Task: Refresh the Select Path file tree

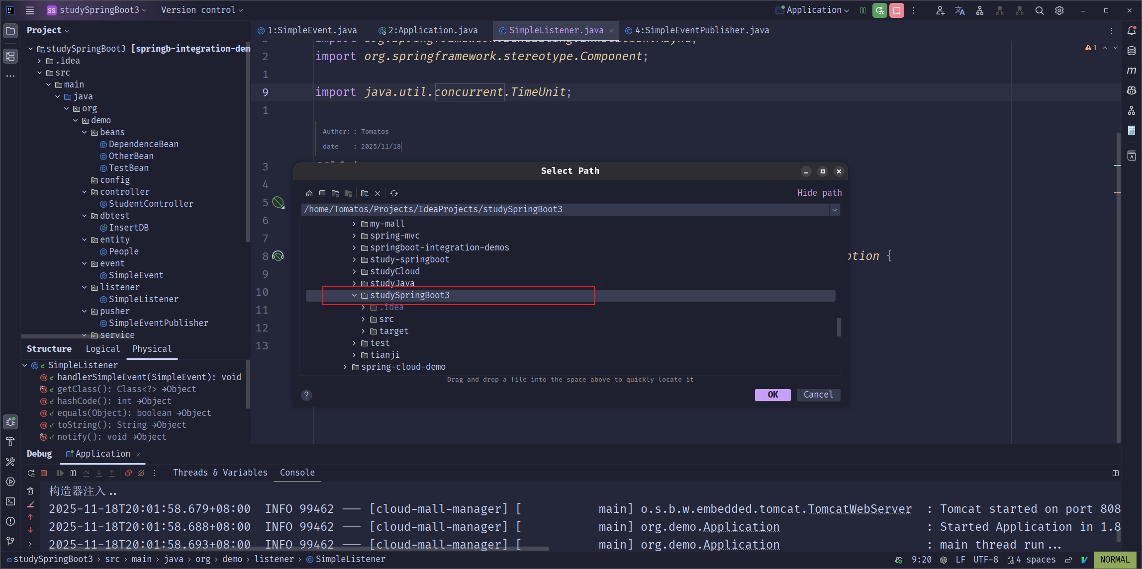Action: (x=394, y=193)
